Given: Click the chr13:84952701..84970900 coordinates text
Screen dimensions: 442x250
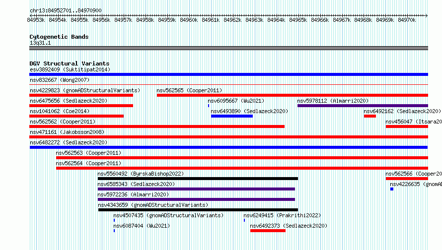Looking at the screenshot, I should pyautogui.click(x=66, y=10).
